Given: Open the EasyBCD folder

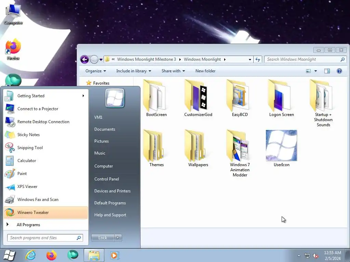Looking at the screenshot, I should 240,98.
